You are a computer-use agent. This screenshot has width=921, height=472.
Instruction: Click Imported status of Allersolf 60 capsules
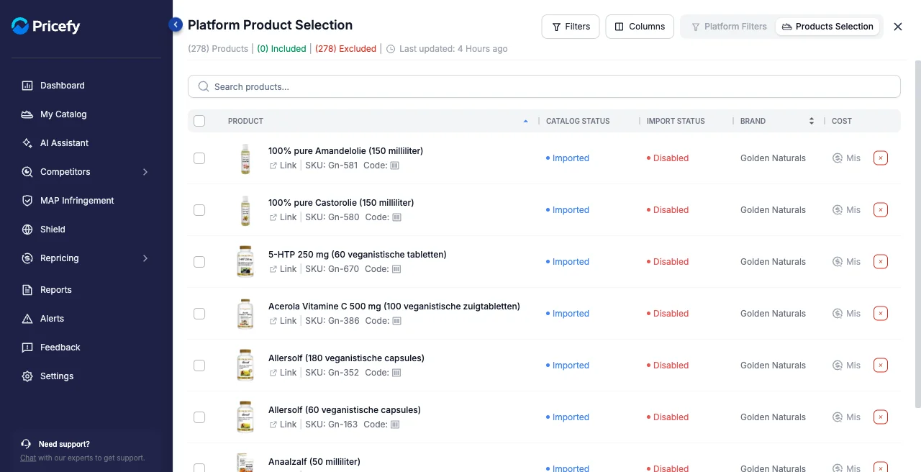pos(568,417)
